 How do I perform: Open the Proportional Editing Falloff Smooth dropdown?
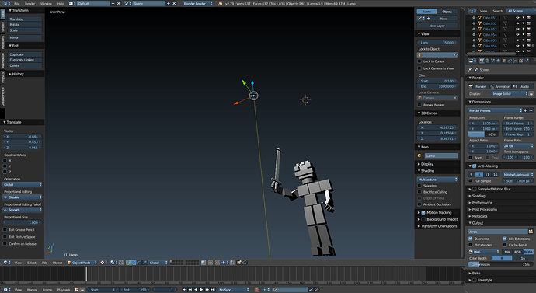[x=23, y=210]
